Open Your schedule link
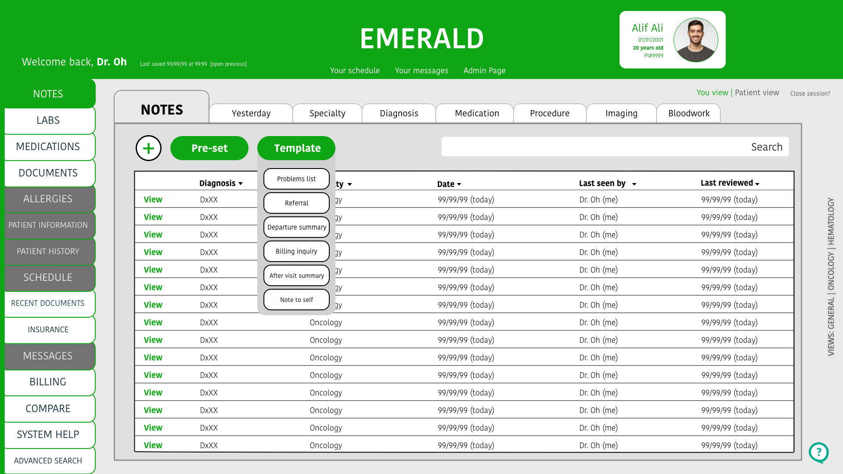The height and width of the screenshot is (474, 843). 355,71
